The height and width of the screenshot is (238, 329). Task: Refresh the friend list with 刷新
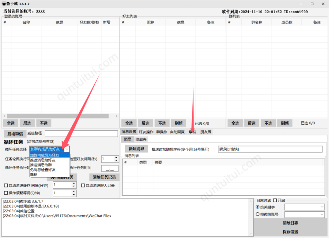tap(179, 123)
